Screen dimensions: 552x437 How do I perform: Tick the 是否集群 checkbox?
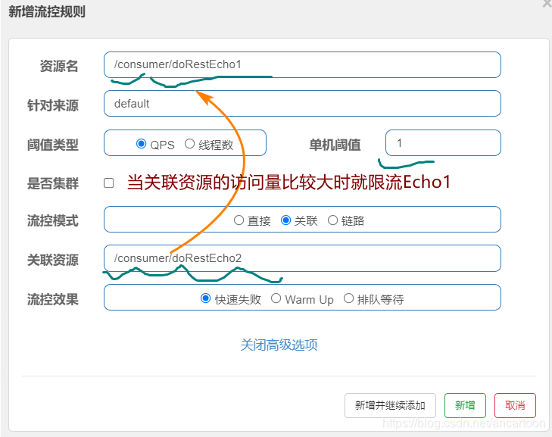coord(109,183)
